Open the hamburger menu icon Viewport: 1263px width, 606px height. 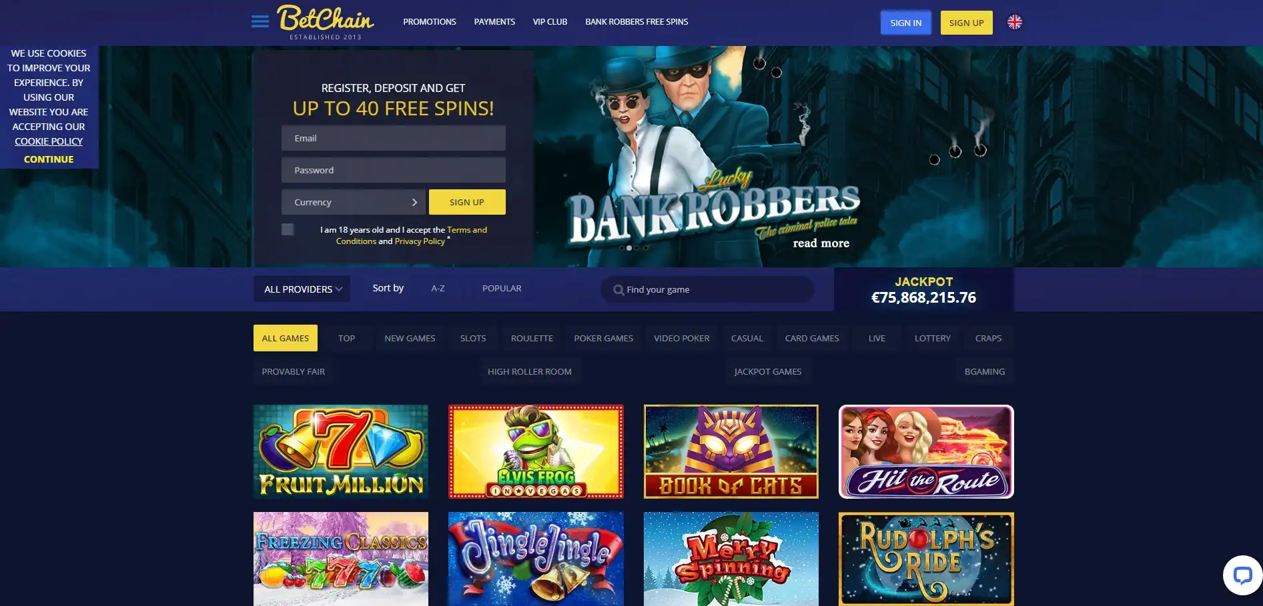[x=260, y=21]
